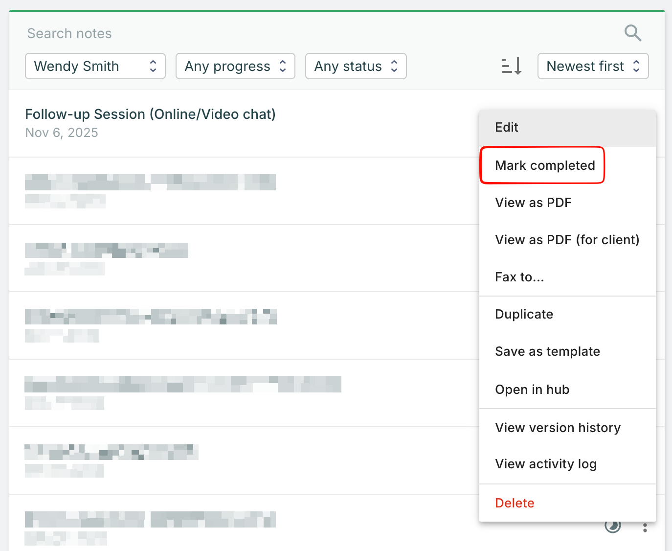This screenshot has height=551, width=672.
Task: Choose Open in hub menu item
Action: click(532, 390)
